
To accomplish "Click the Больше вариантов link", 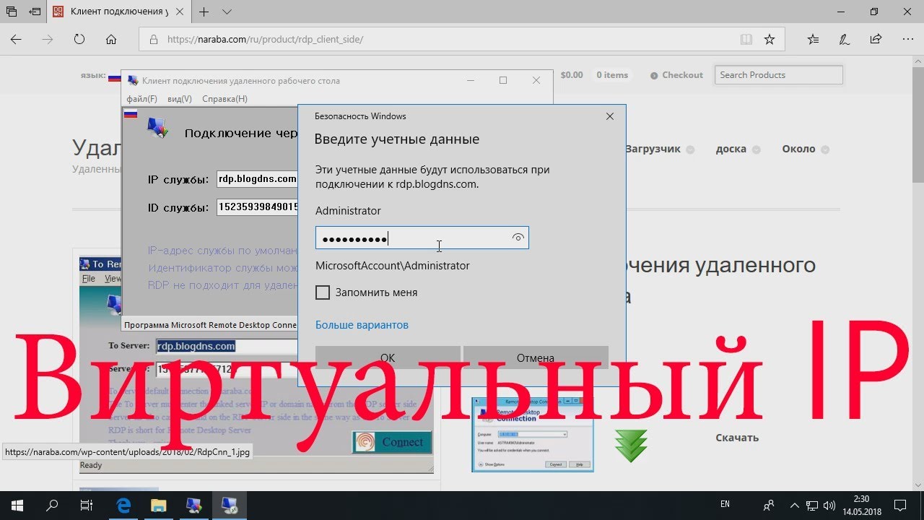I will tap(362, 325).
